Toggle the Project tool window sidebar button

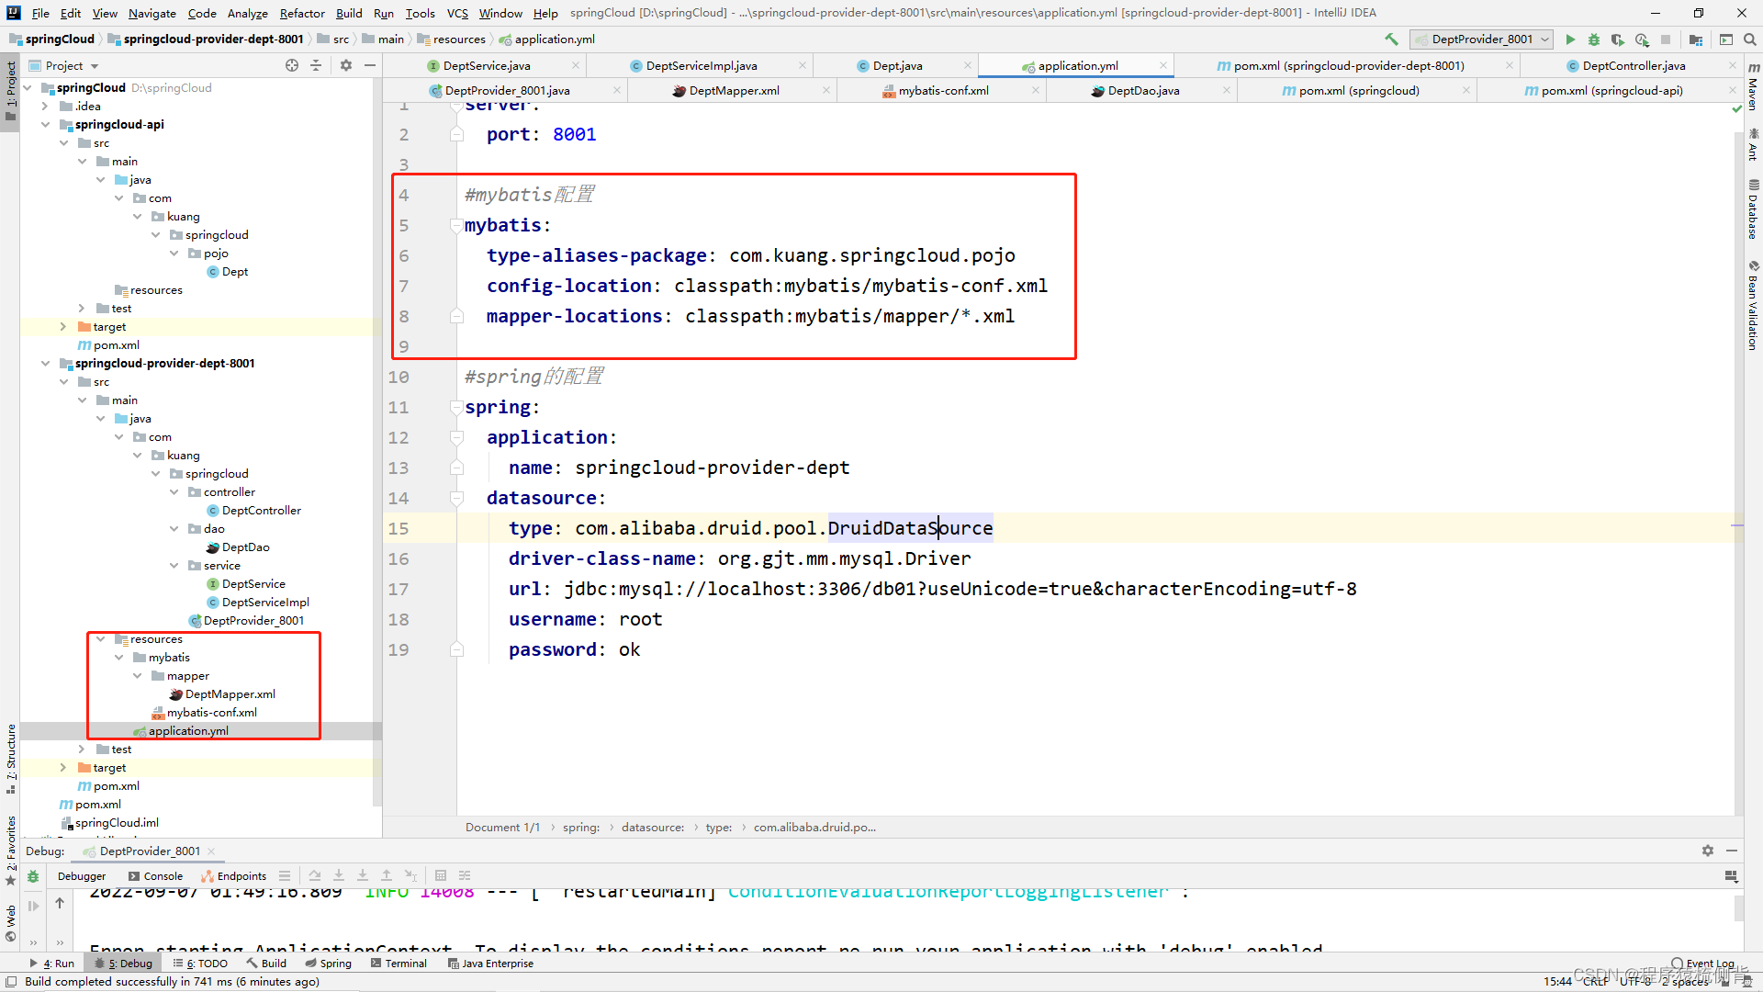coord(11,92)
